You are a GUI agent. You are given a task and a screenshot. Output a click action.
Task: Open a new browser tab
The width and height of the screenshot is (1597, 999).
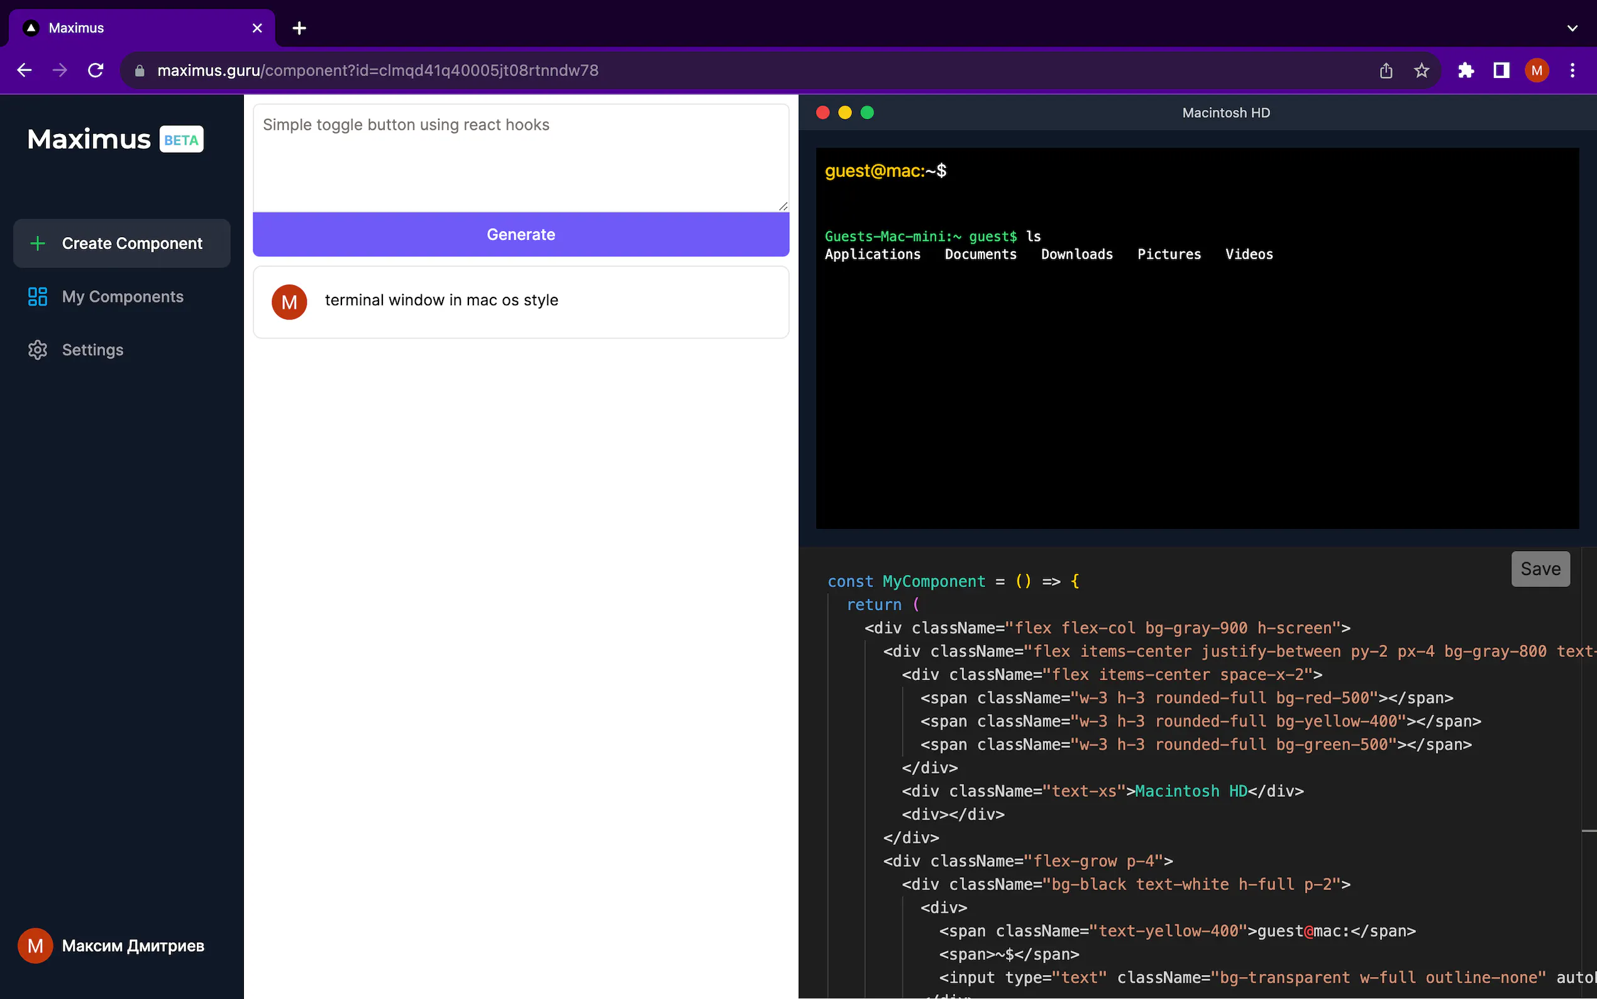299,28
